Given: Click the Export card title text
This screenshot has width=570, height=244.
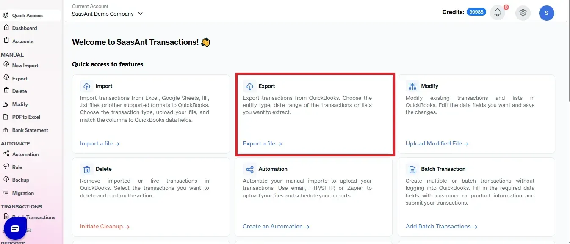Looking at the screenshot, I should click(x=267, y=86).
